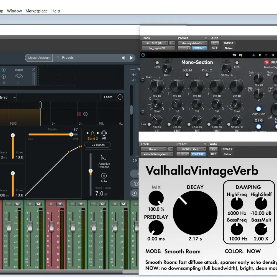Solo the red highlighted mixer channel
The image size is (277, 277).
pos(51,204)
